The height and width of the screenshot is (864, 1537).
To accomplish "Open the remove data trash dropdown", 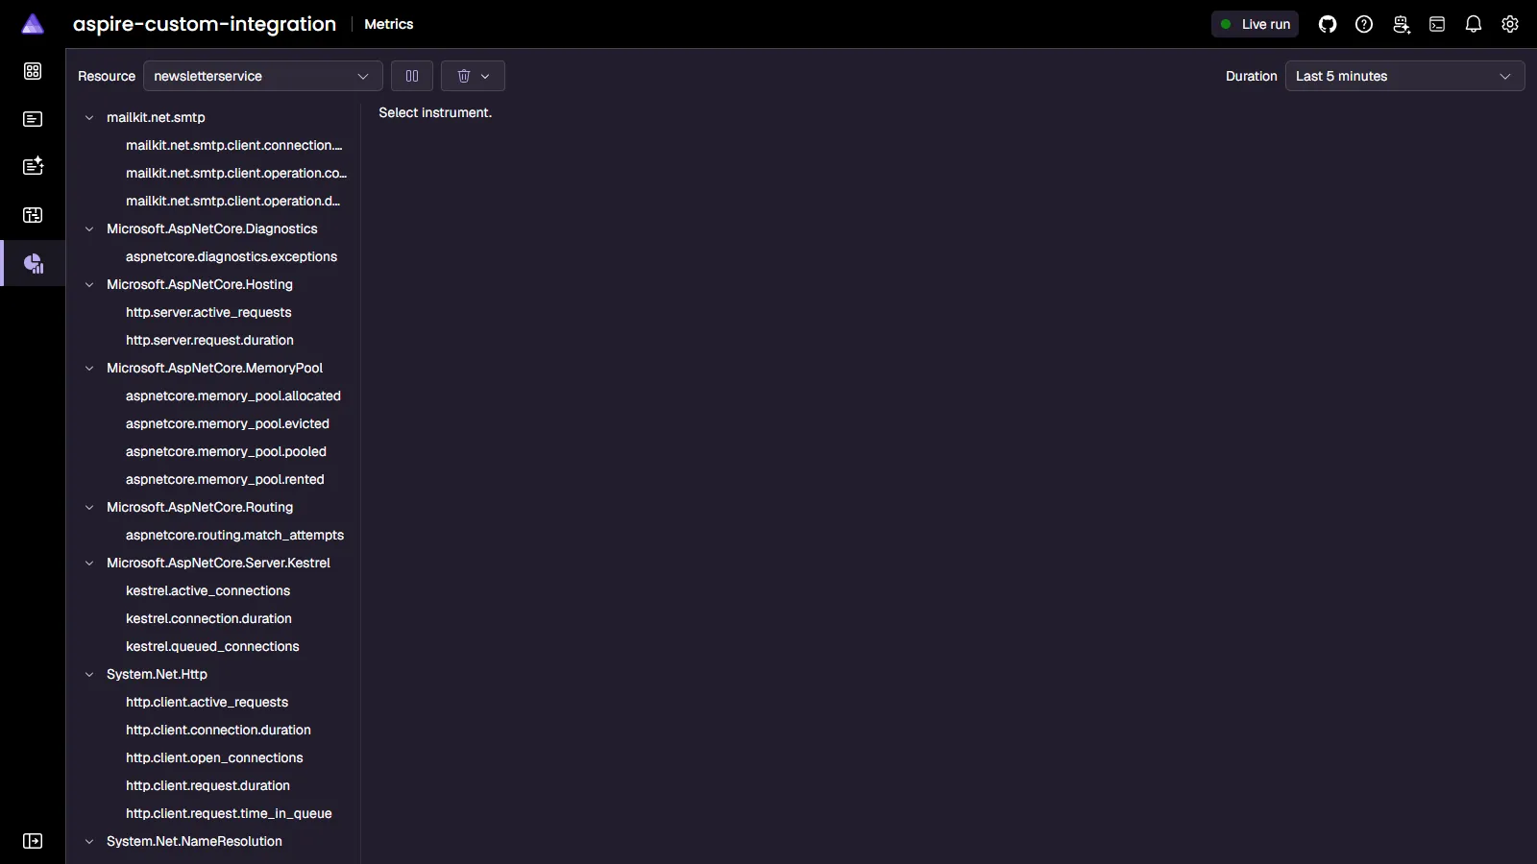I will click(473, 76).
